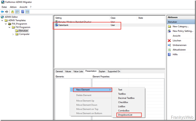Open New Element submenu arrow
The image size is (196, 121).
(110, 89)
